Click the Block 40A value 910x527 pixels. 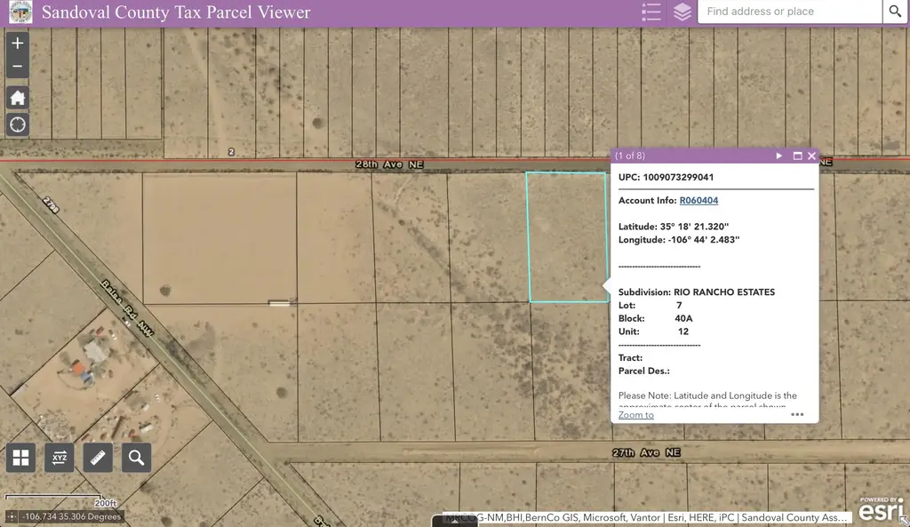pyautogui.click(x=683, y=318)
